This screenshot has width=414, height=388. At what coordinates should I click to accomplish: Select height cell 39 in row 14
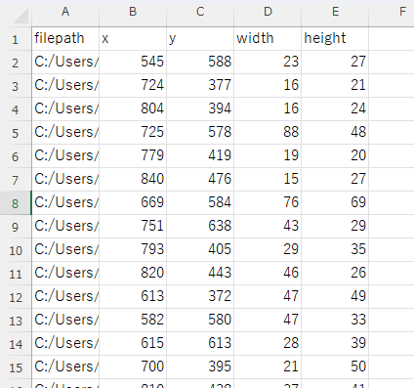pos(335,344)
